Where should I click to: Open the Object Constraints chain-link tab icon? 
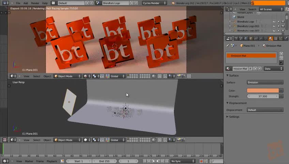[x=256, y=38]
